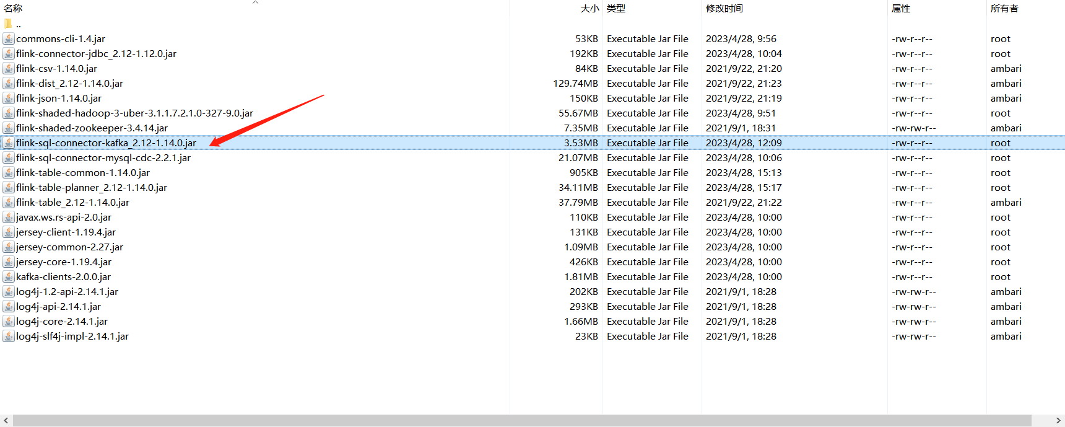1065x427 pixels.
Task: Select file name flink-table_2.12-1.14.0.jar
Action: (73, 202)
